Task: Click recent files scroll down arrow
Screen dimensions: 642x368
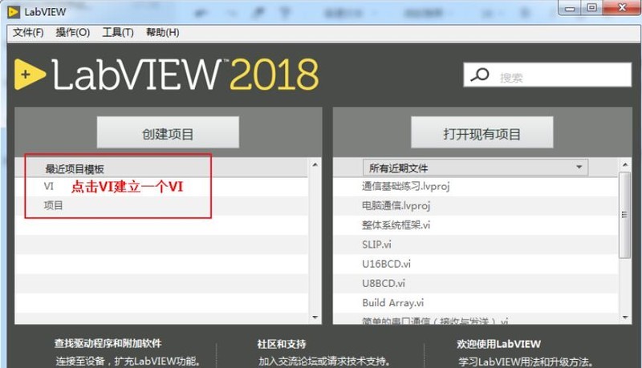Action: (x=625, y=317)
